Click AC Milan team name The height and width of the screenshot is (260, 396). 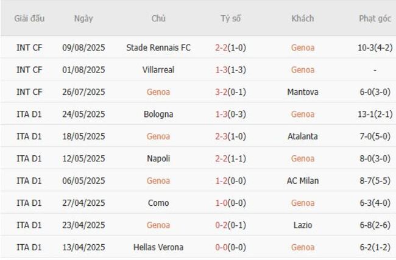pos(302,181)
